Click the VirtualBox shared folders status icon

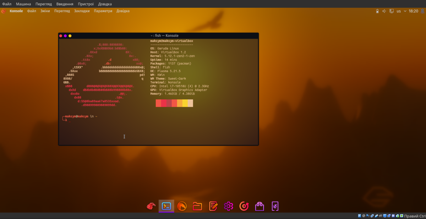pyautogui.click(x=381, y=216)
